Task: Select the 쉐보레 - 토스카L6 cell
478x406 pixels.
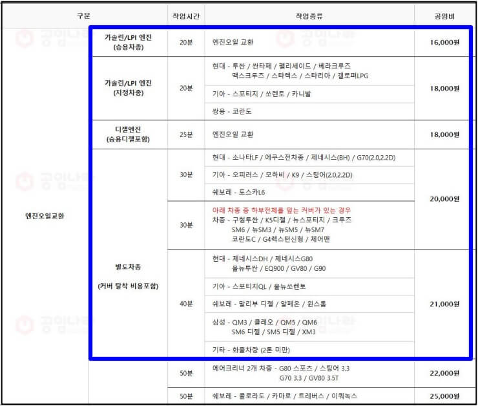Action: 239,192
